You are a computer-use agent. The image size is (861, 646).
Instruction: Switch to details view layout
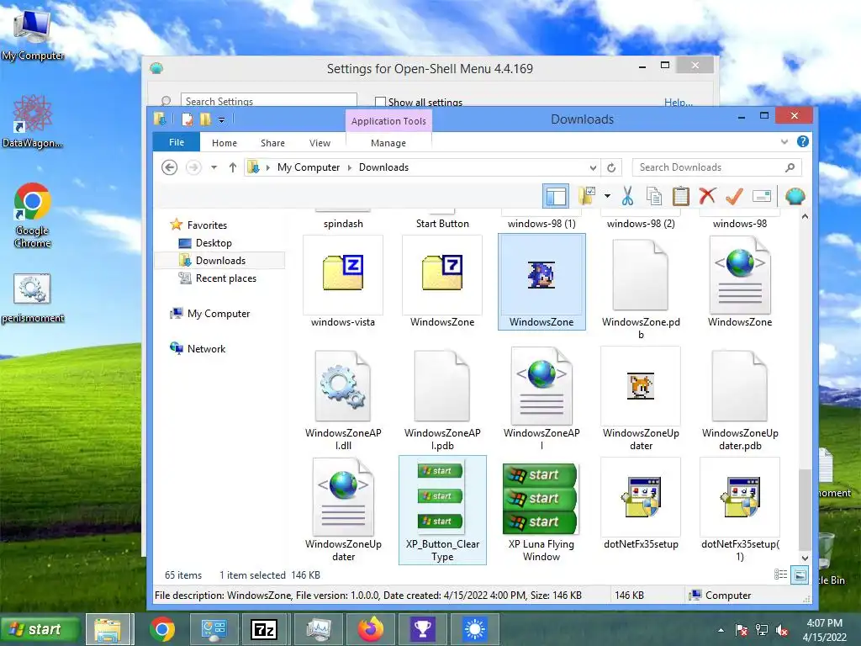[780, 575]
